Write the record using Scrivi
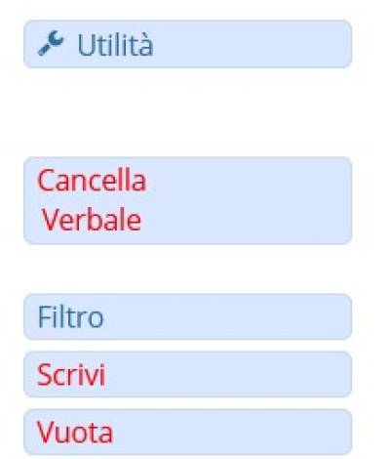Viewport: 390px width, 459px height. (x=188, y=374)
